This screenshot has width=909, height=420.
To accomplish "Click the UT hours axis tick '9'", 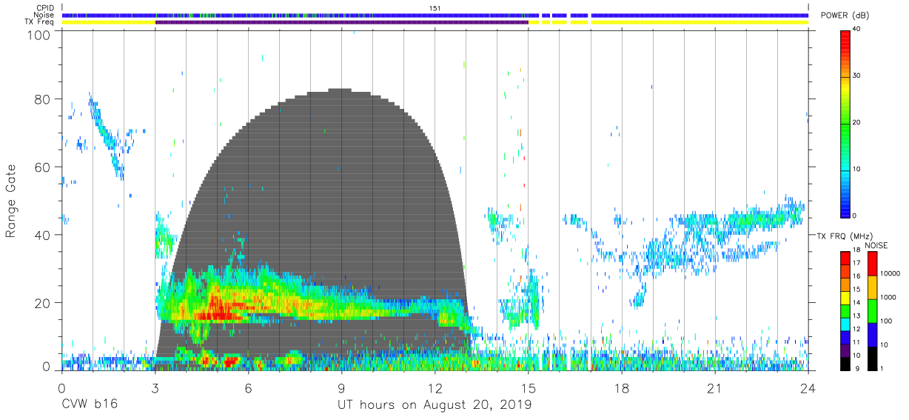I will 341,387.
